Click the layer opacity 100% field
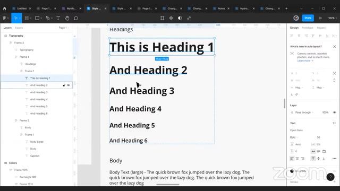 [325, 112]
